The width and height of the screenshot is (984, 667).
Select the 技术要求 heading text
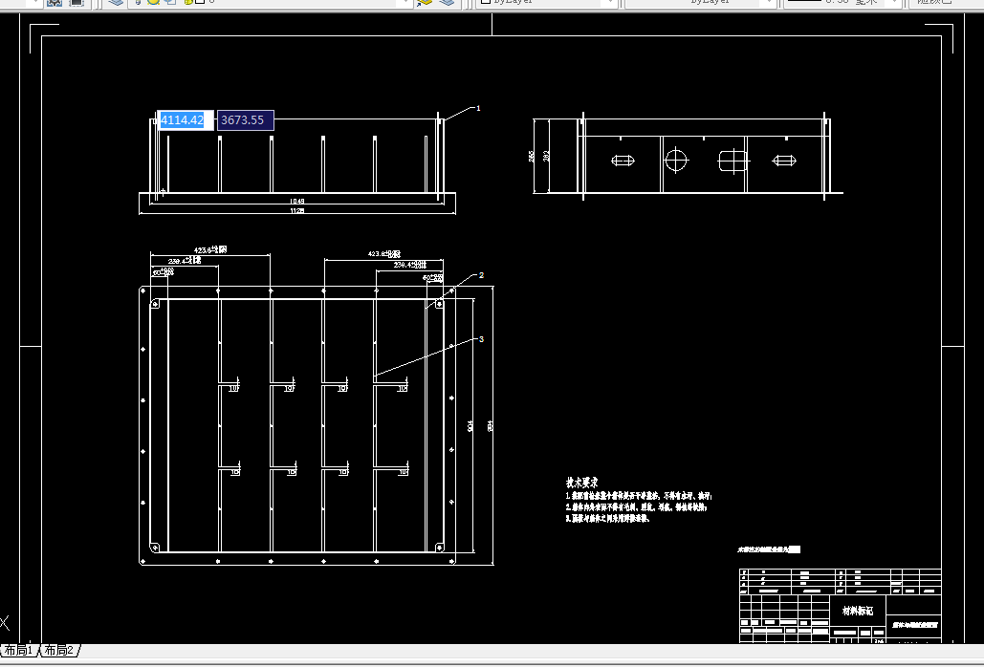(x=581, y=482)
